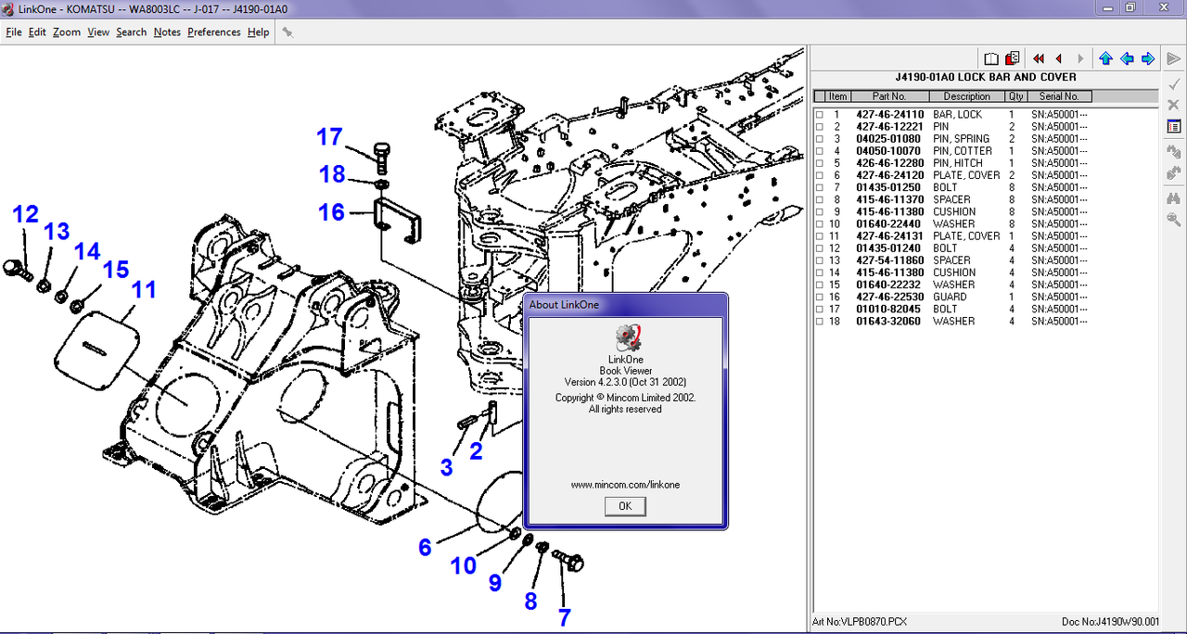
Task: Click the Serial No. column header
Action: pos(1059,96)
